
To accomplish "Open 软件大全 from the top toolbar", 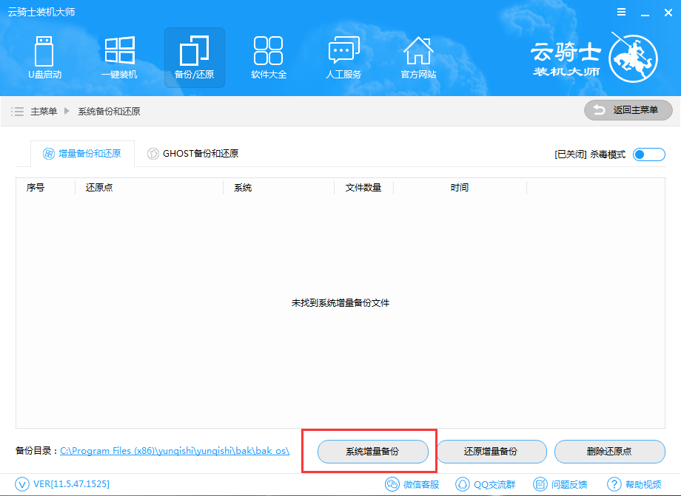I will [x=269, y=57].
